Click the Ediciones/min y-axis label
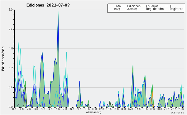Screen dimensions: 187x115 coord(3,58)
